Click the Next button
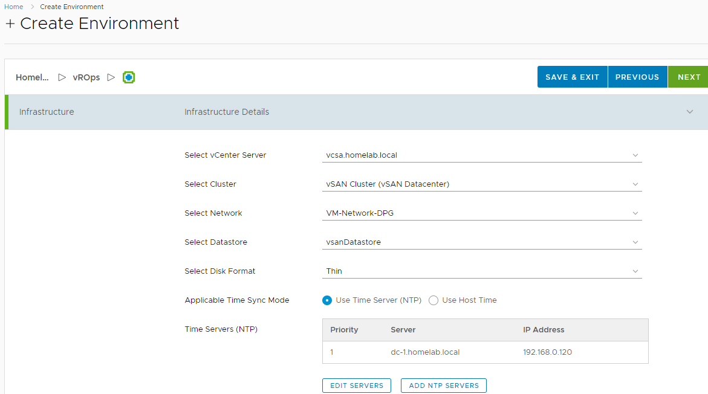Image resolution: width=708 pixels, height=394 pixels. click(689, 77)
